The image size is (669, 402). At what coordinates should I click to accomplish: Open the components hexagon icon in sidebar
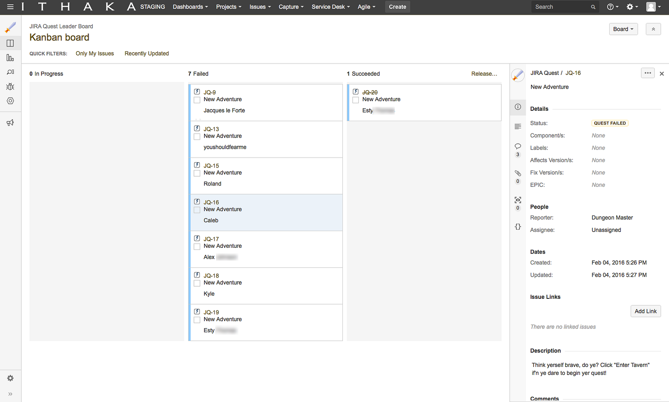[x=10, y=101]
